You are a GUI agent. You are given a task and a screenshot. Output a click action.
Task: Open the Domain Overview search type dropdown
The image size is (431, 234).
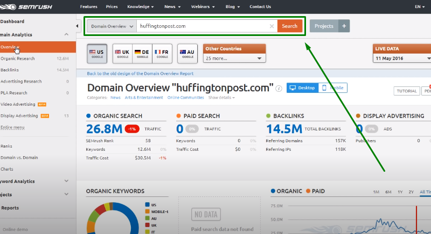pos(112,26)
